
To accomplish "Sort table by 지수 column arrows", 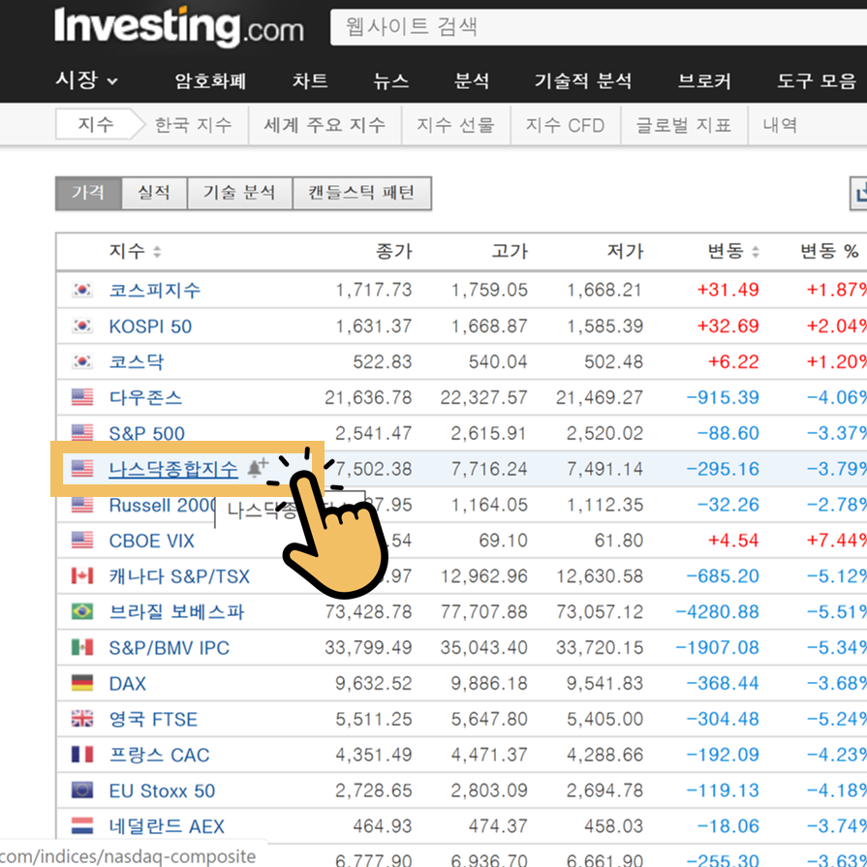I will point(157,252).
